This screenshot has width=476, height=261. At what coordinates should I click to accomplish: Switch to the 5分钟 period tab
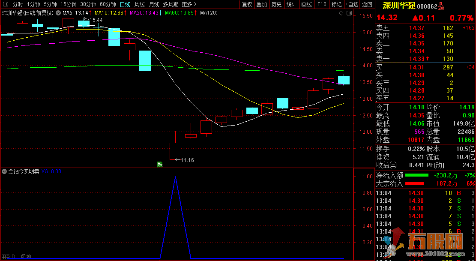[50, 4]
